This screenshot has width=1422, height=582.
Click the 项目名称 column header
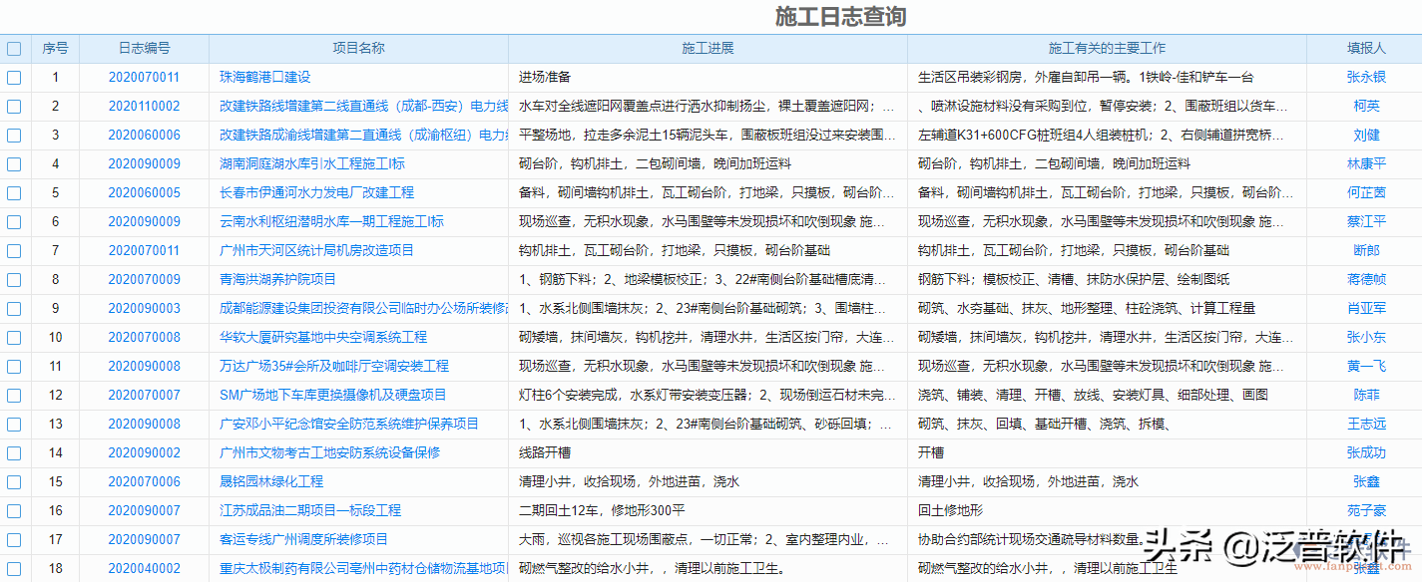click(359, 48)
